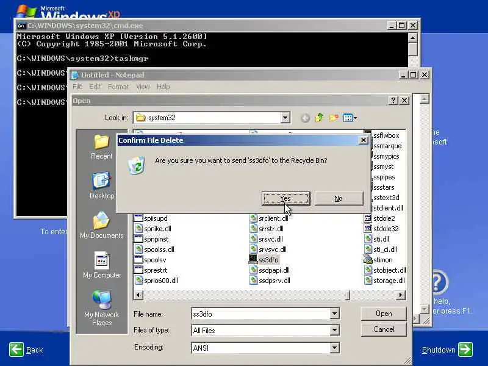Select the srvsvc.dll file

tap(268, 249)
